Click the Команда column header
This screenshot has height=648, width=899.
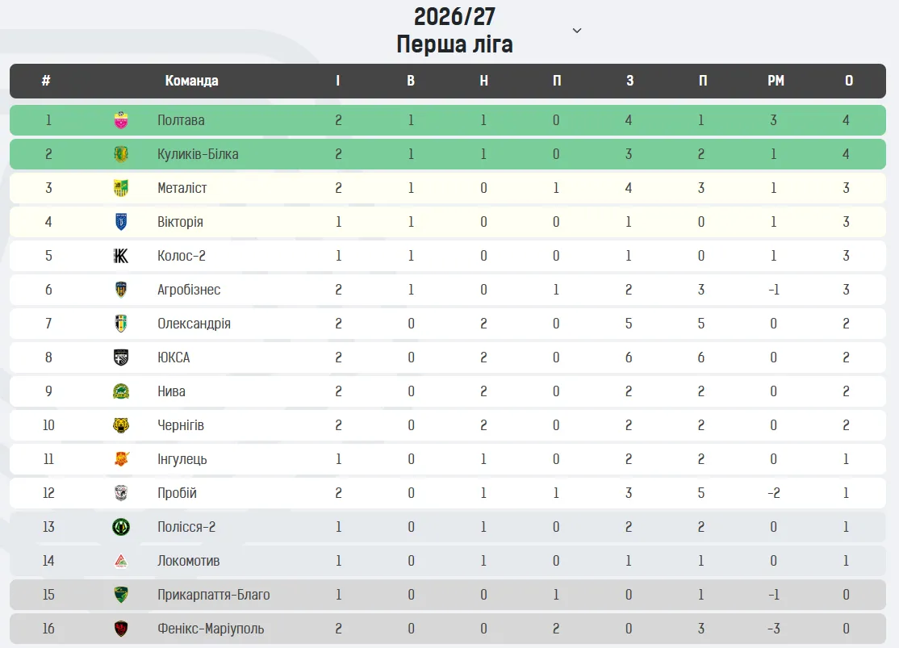[x=191, y=81]
